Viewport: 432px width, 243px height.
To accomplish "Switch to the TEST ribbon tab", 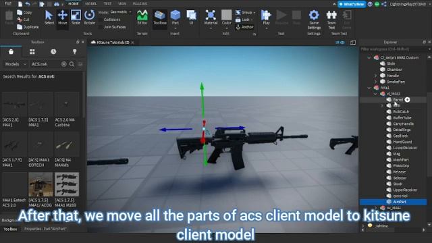I will coord(107,4).
